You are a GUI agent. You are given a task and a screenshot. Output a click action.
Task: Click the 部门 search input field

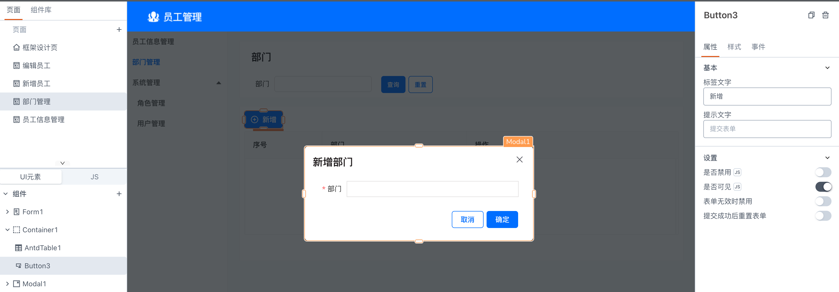point(323,84)
